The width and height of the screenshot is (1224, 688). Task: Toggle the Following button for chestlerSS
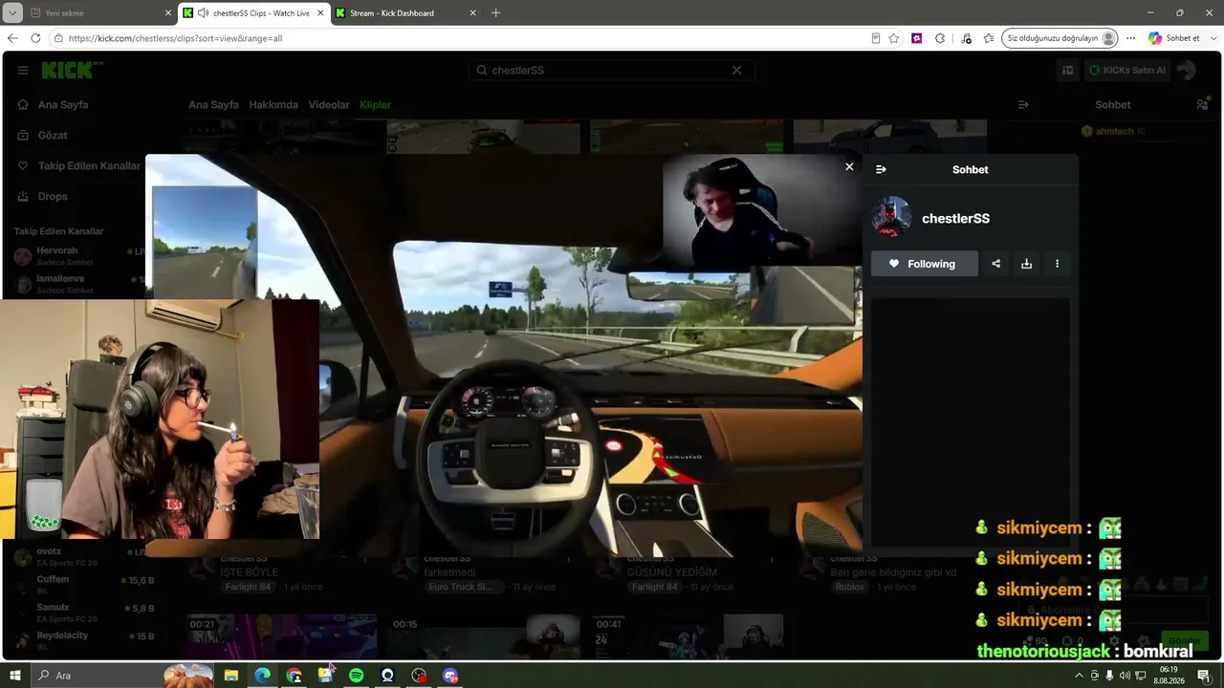[924, 264]
